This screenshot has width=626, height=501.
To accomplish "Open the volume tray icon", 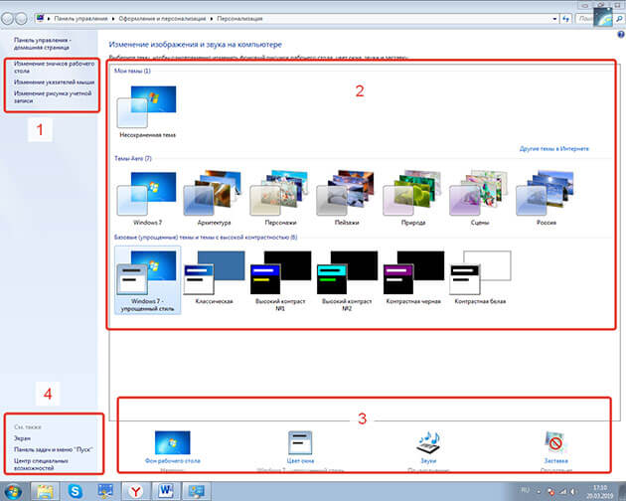I will pyautogui.click(x=573, y=491).
